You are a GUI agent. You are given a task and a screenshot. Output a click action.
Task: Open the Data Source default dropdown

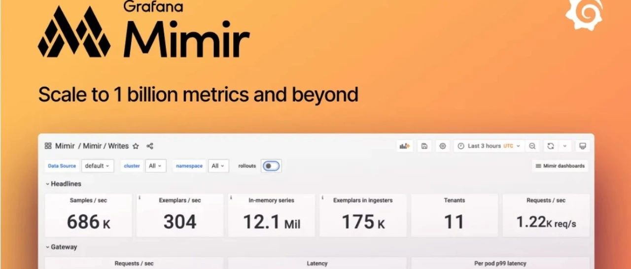[97, 166]
